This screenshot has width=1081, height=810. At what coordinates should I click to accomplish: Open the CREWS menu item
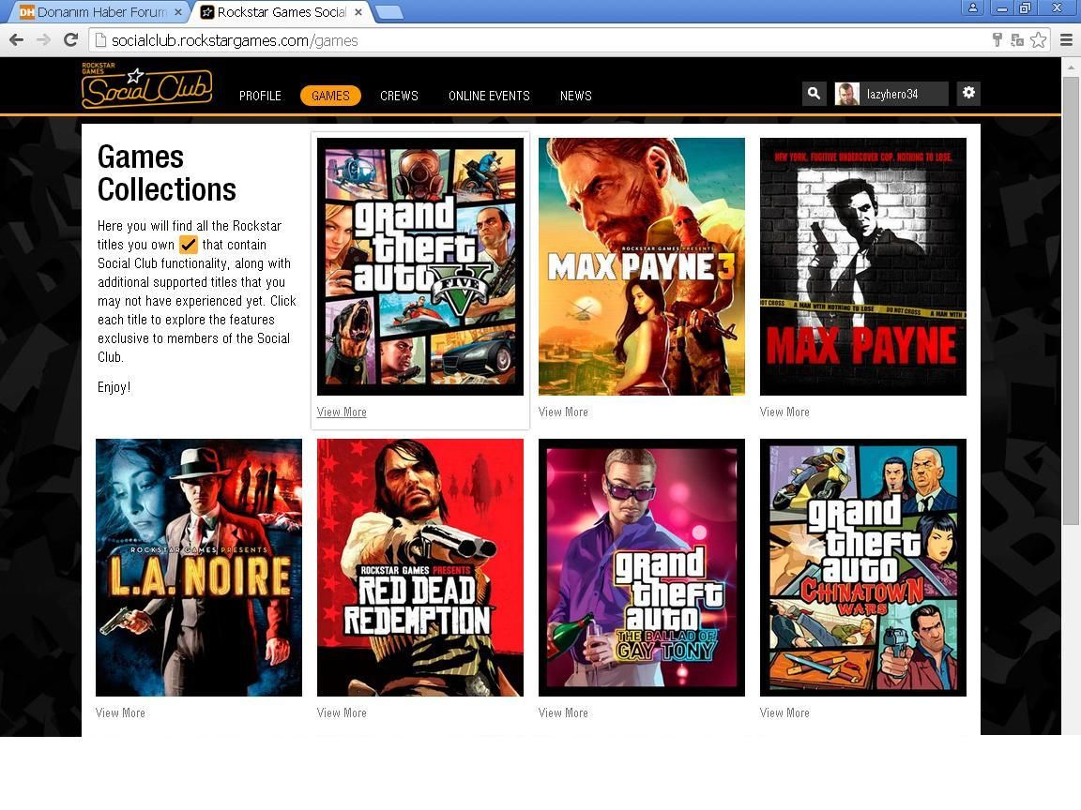[x=399, y=96]
